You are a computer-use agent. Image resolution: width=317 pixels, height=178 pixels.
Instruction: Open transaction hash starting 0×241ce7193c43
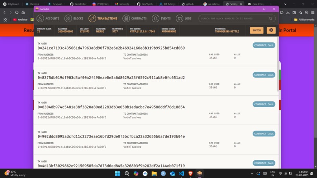[x=111, y=48]
